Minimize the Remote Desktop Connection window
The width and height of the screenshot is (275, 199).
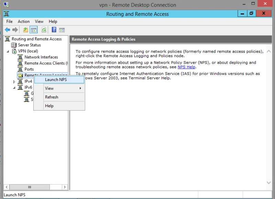click(244, 4)
